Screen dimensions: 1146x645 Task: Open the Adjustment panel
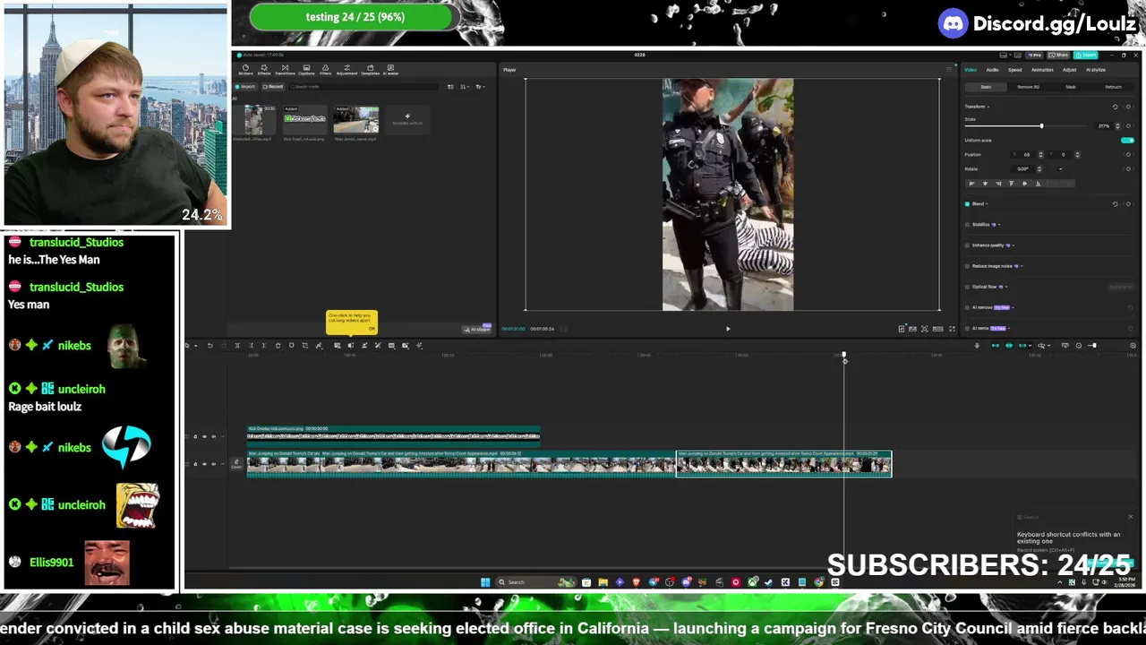point(346,69)
